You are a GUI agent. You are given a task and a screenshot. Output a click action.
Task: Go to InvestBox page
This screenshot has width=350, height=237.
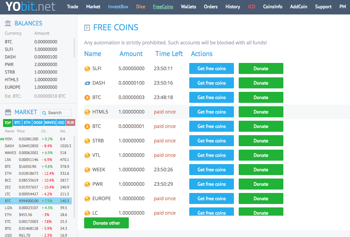point(118,7)
